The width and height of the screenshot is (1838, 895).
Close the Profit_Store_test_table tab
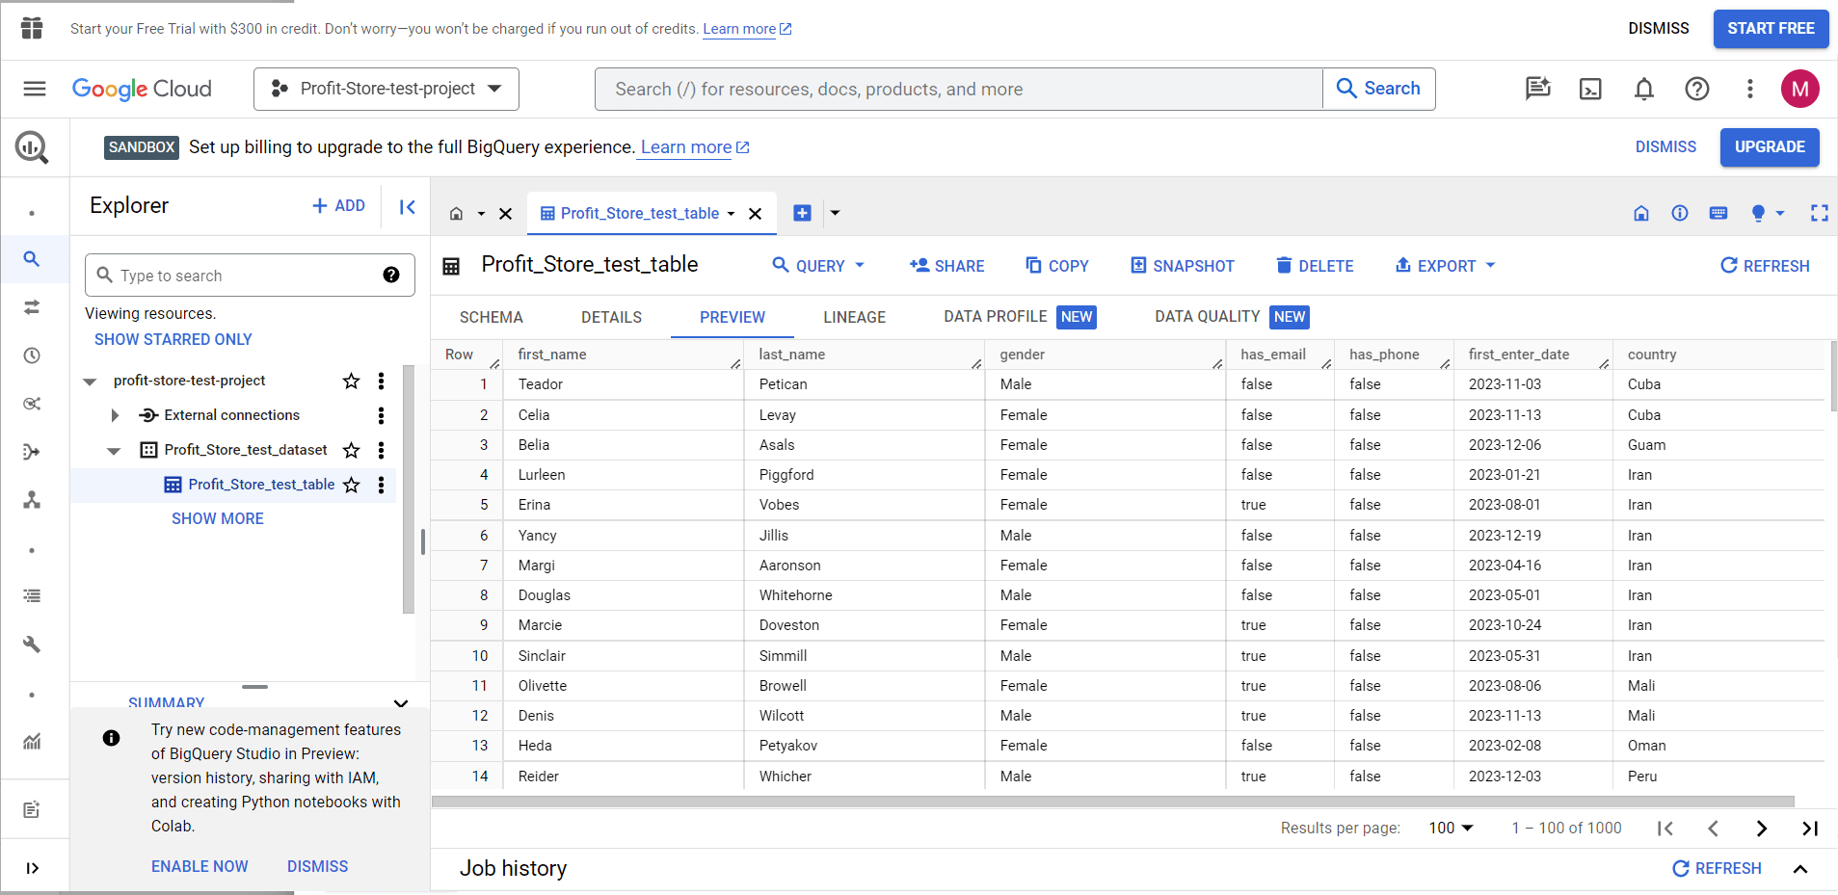click(756, 214)
